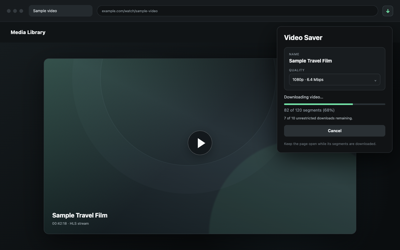
Task: Click the green download extension icon
Action: coord(387,11)
